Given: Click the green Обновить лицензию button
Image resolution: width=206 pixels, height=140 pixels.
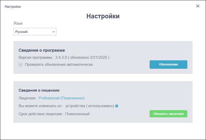Looking at the screenshot, I should tap(168, 114).
